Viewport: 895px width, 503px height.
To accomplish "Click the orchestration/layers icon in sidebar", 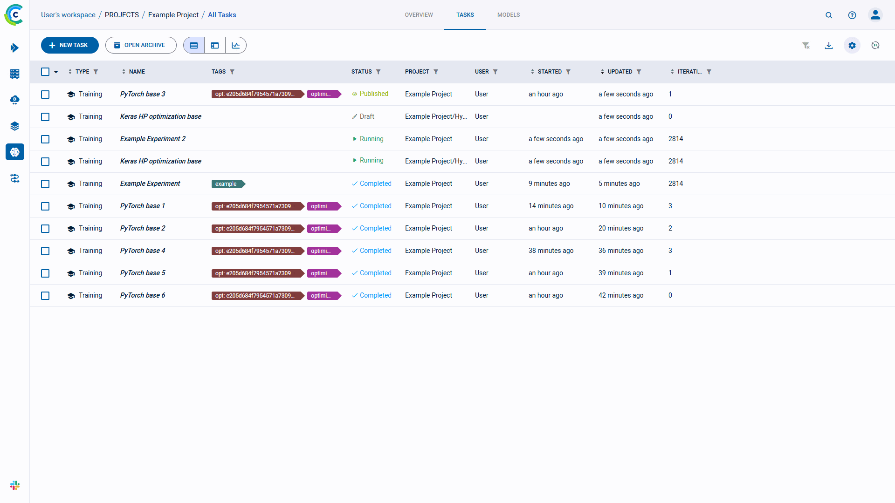I will [x=14, y=125].
